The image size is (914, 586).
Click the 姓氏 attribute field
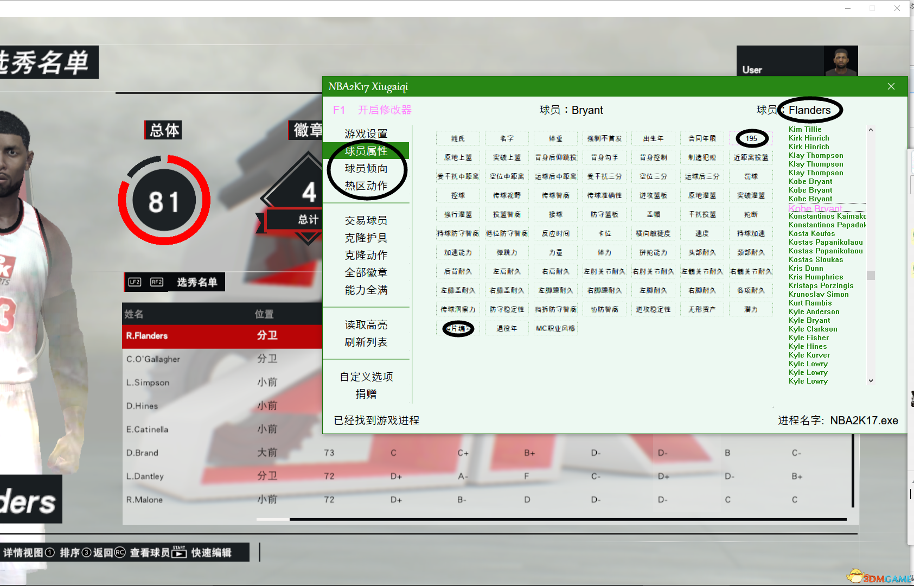458,138
